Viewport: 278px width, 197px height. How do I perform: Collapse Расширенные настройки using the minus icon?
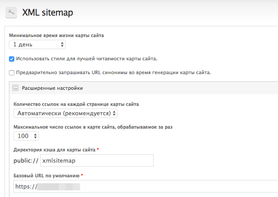tap(15, 88)
